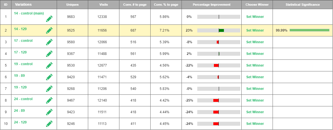Click the Percentage Improvement column header
Viewport: 333px width, 130px height.
(211, 5)
